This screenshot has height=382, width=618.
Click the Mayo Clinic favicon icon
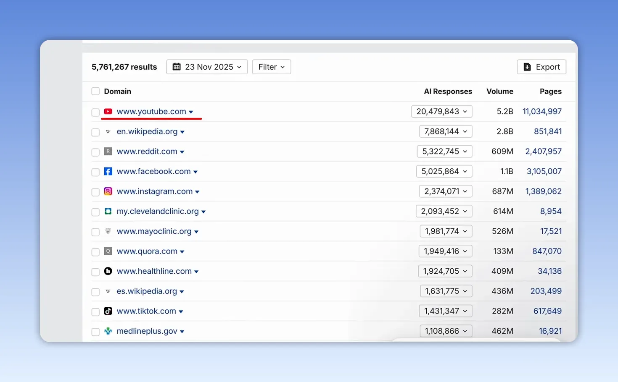tap(108, 231)
